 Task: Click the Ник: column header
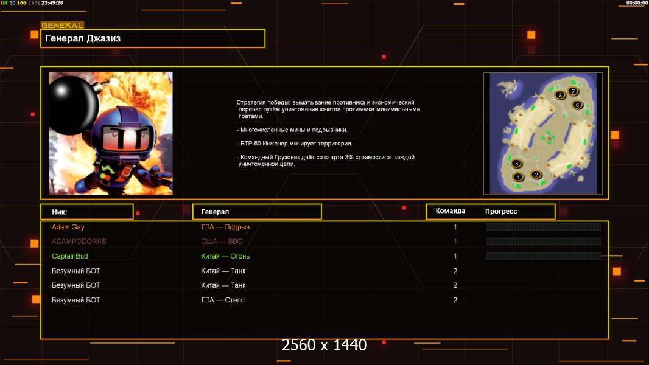(x=87, y=212)
